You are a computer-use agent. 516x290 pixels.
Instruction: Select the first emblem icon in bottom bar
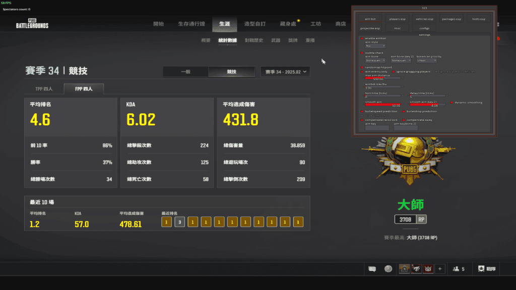[404, 269]
